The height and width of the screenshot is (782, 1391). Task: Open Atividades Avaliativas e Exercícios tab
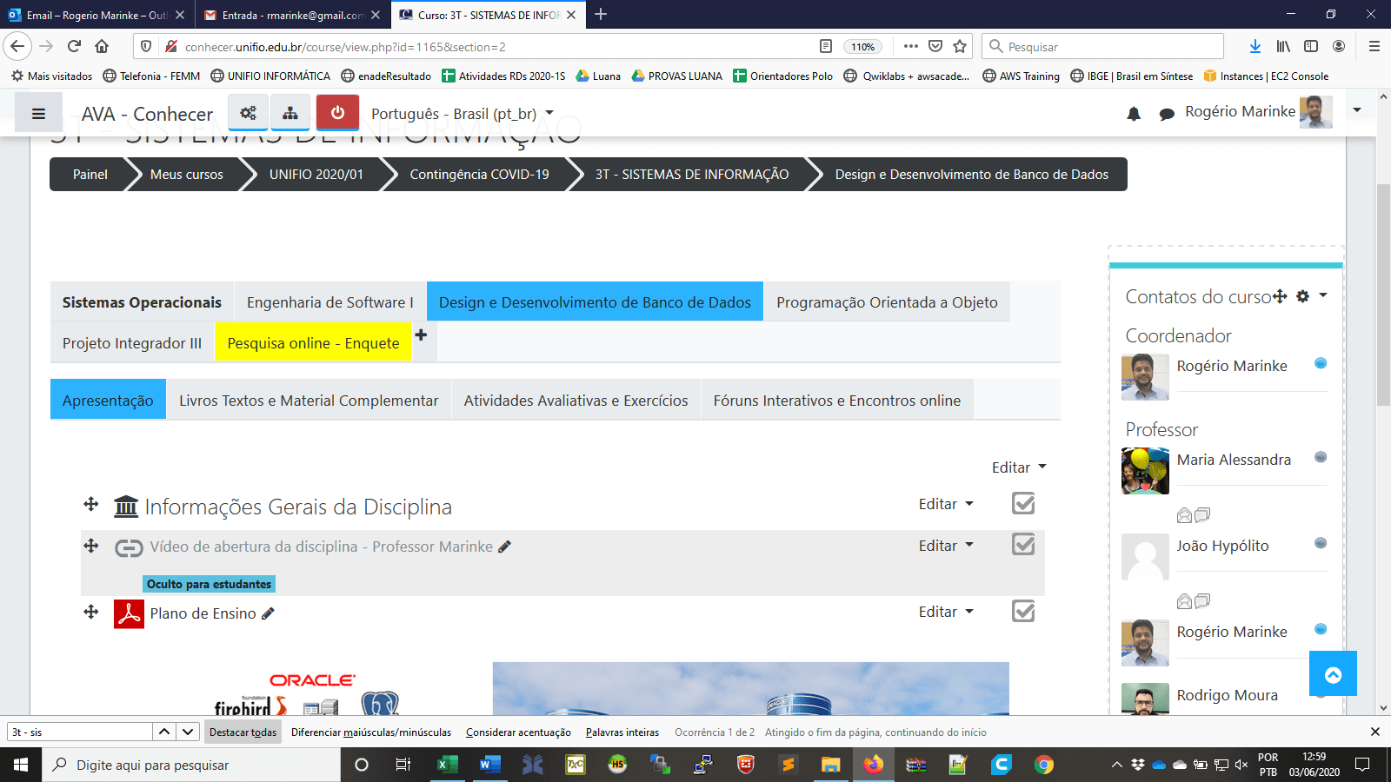[x=576, y=401]
